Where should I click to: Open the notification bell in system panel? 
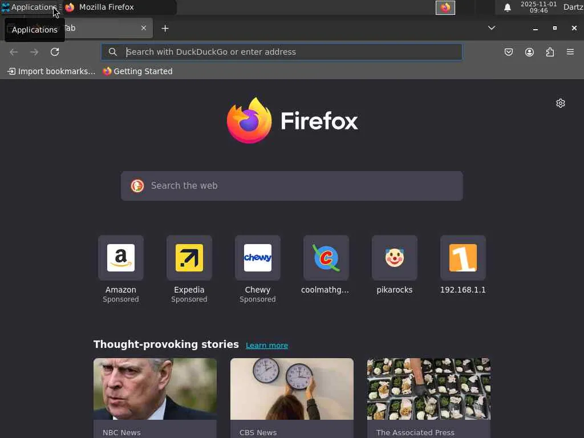coord(507,7)
